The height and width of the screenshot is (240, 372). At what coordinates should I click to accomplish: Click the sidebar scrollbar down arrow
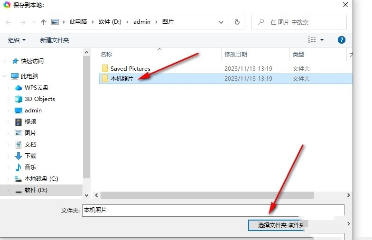pyautogui.click(x=86, y=195)
